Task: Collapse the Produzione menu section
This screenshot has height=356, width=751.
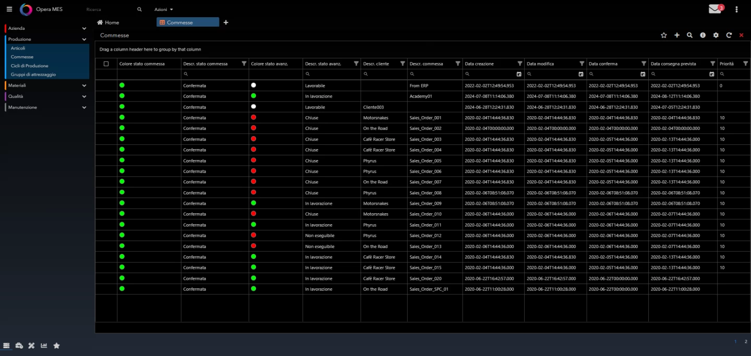Action: coord(46,39)
